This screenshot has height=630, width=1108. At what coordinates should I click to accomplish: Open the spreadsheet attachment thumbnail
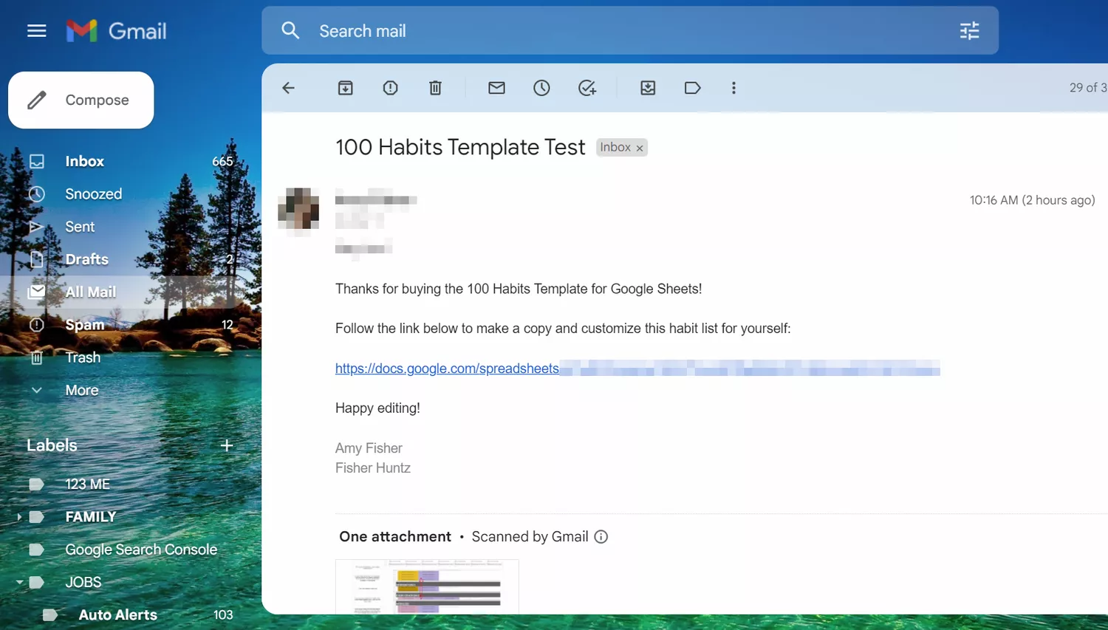coord(427,586)
